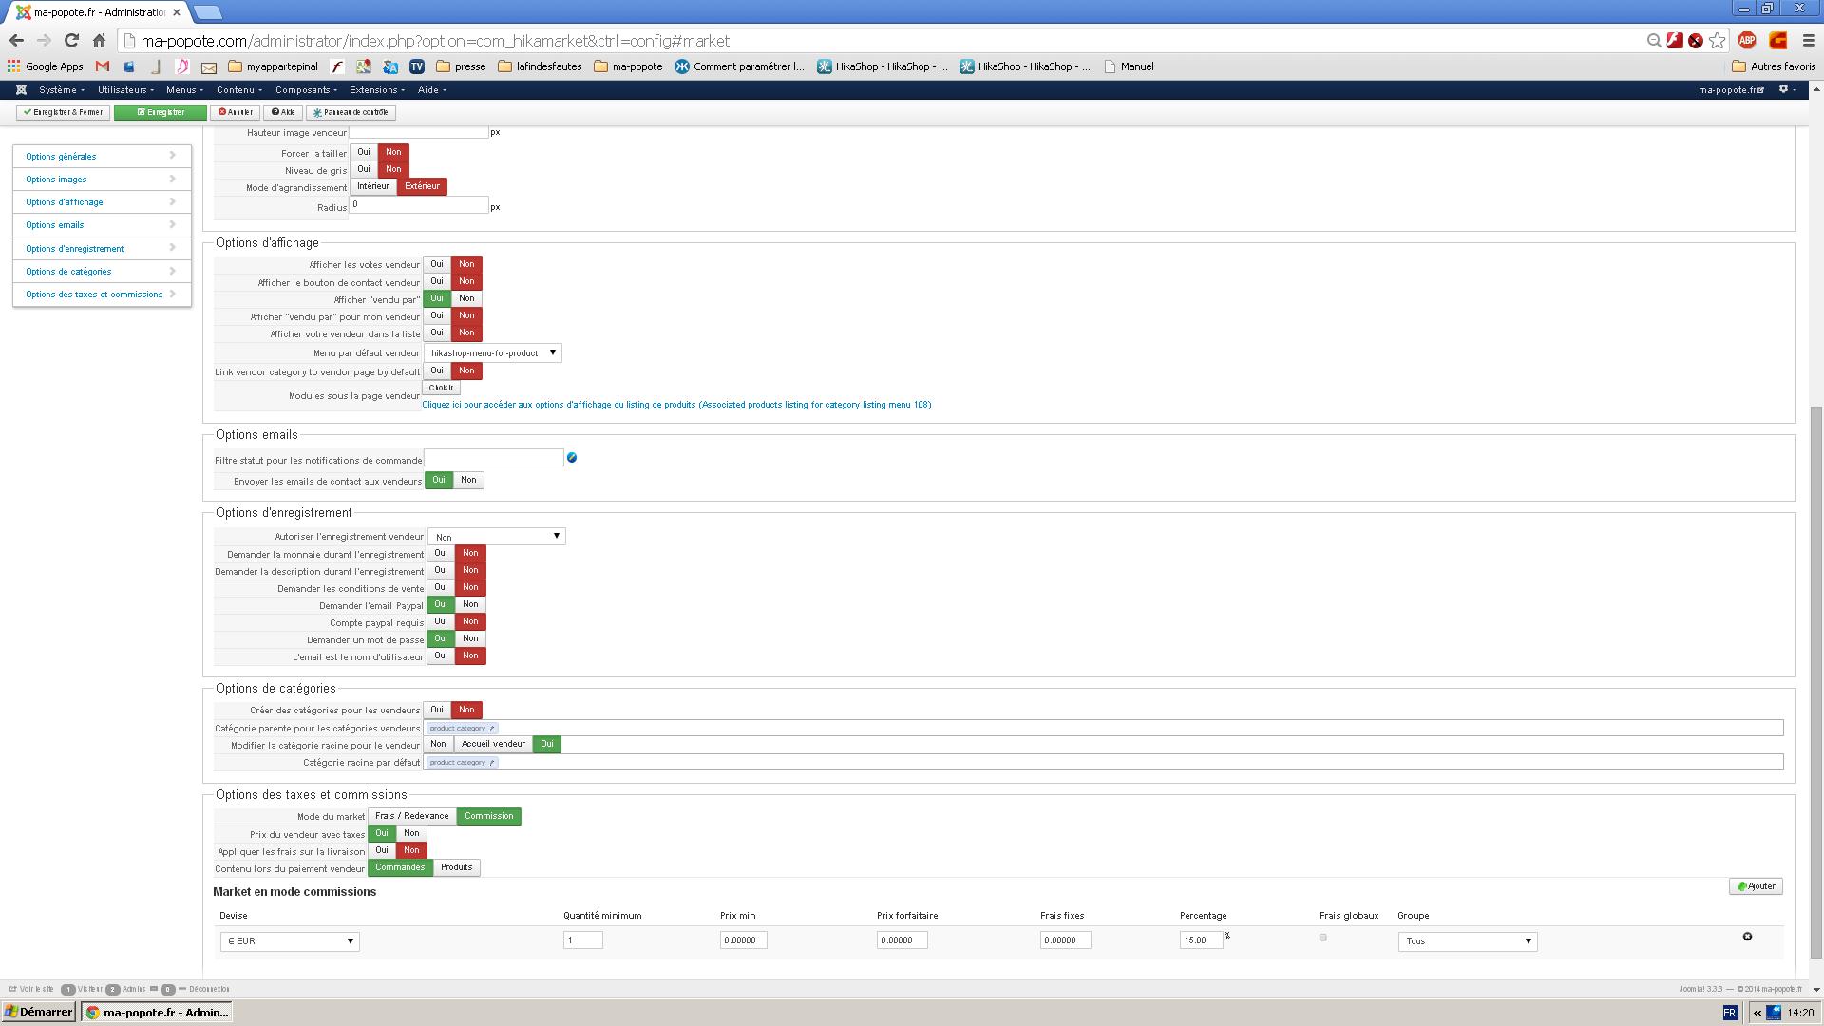Open the Extensions menu
Image resolution: width=1824 pixels, height=1026 pixels.
376,89
